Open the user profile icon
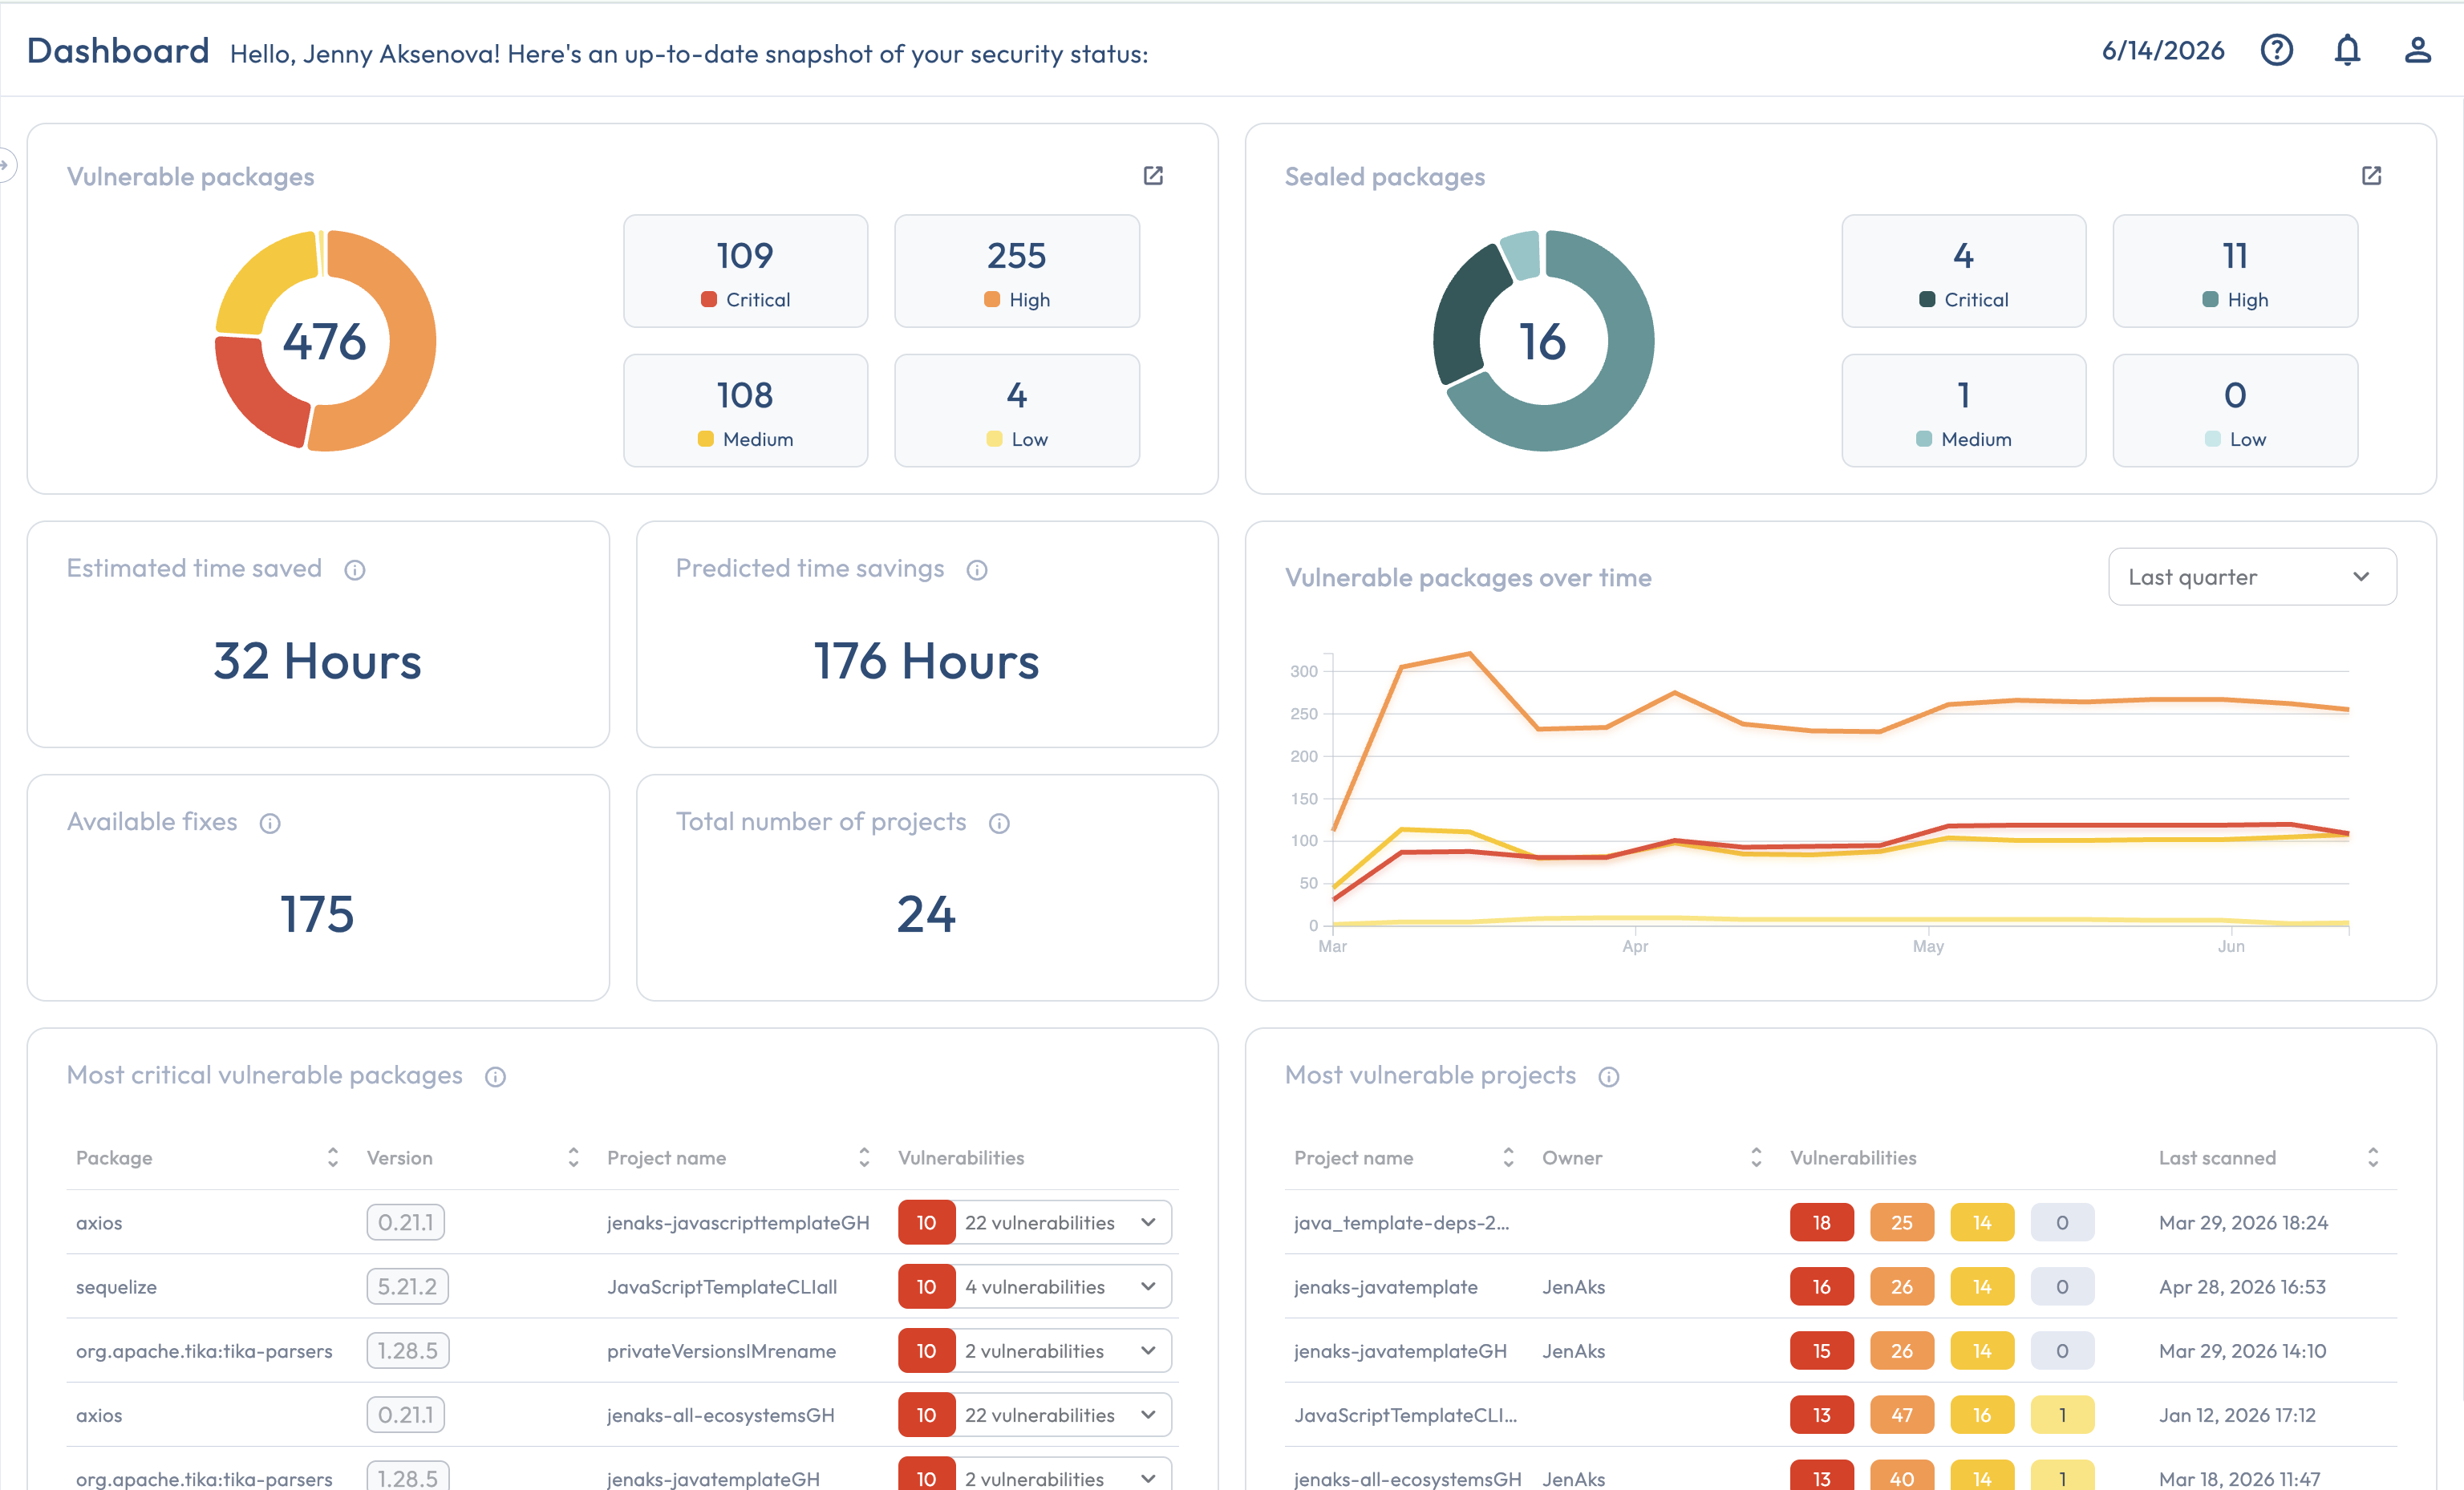The height and width of the screenshot is (1490, 2464). 2417,50
